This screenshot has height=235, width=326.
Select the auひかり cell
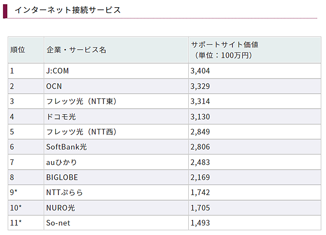(x=62, y=162)
